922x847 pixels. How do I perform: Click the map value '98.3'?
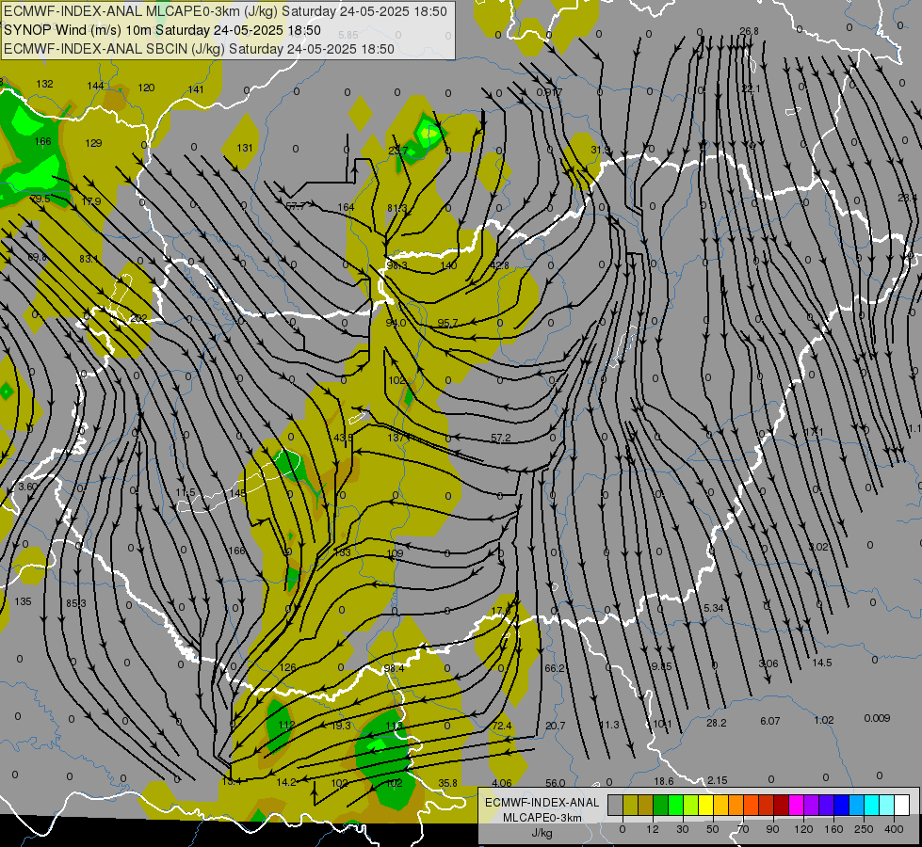point(396,265)
